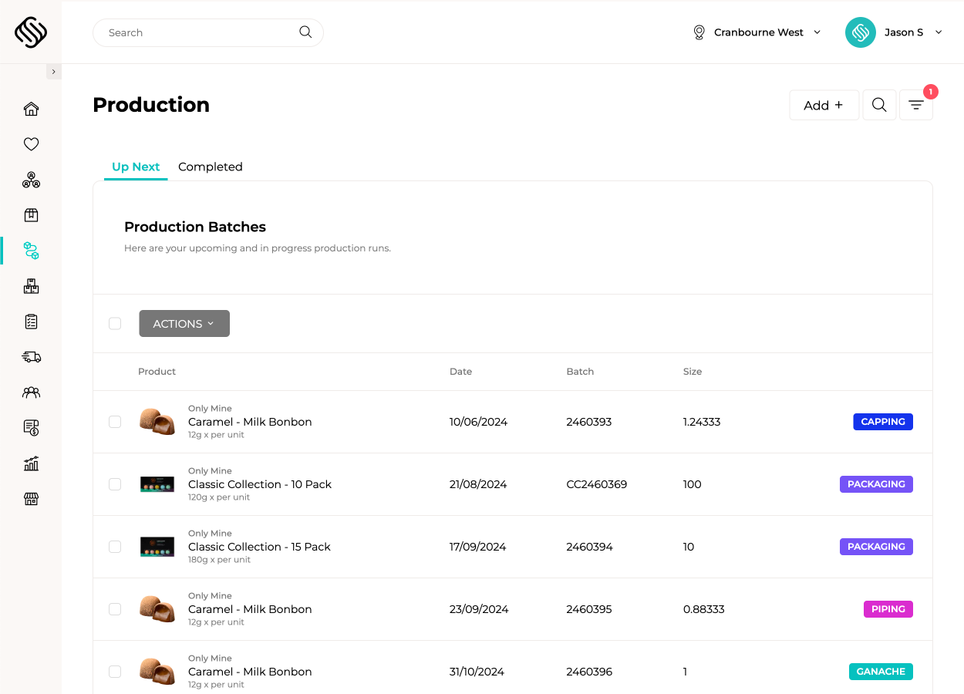Image resolution: width=964 pixels, height=694 pixels.
Task: Click the storefront icon in sidebar
Action: [x=31, y=498]
